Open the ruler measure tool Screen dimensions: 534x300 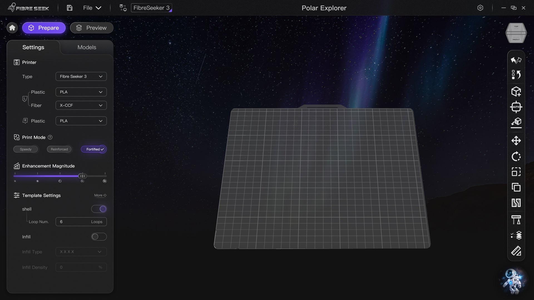(x=516, y=251)
